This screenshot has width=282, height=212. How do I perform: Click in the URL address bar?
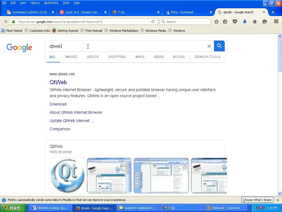pos(83,22)
